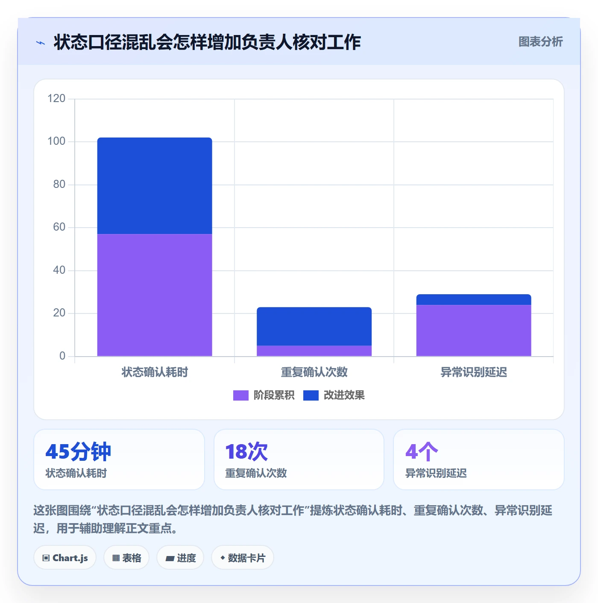This screenshot has height=603, width=598.
Task: Click the lightning icon beside the title
Action: click(x=41, y=43)
